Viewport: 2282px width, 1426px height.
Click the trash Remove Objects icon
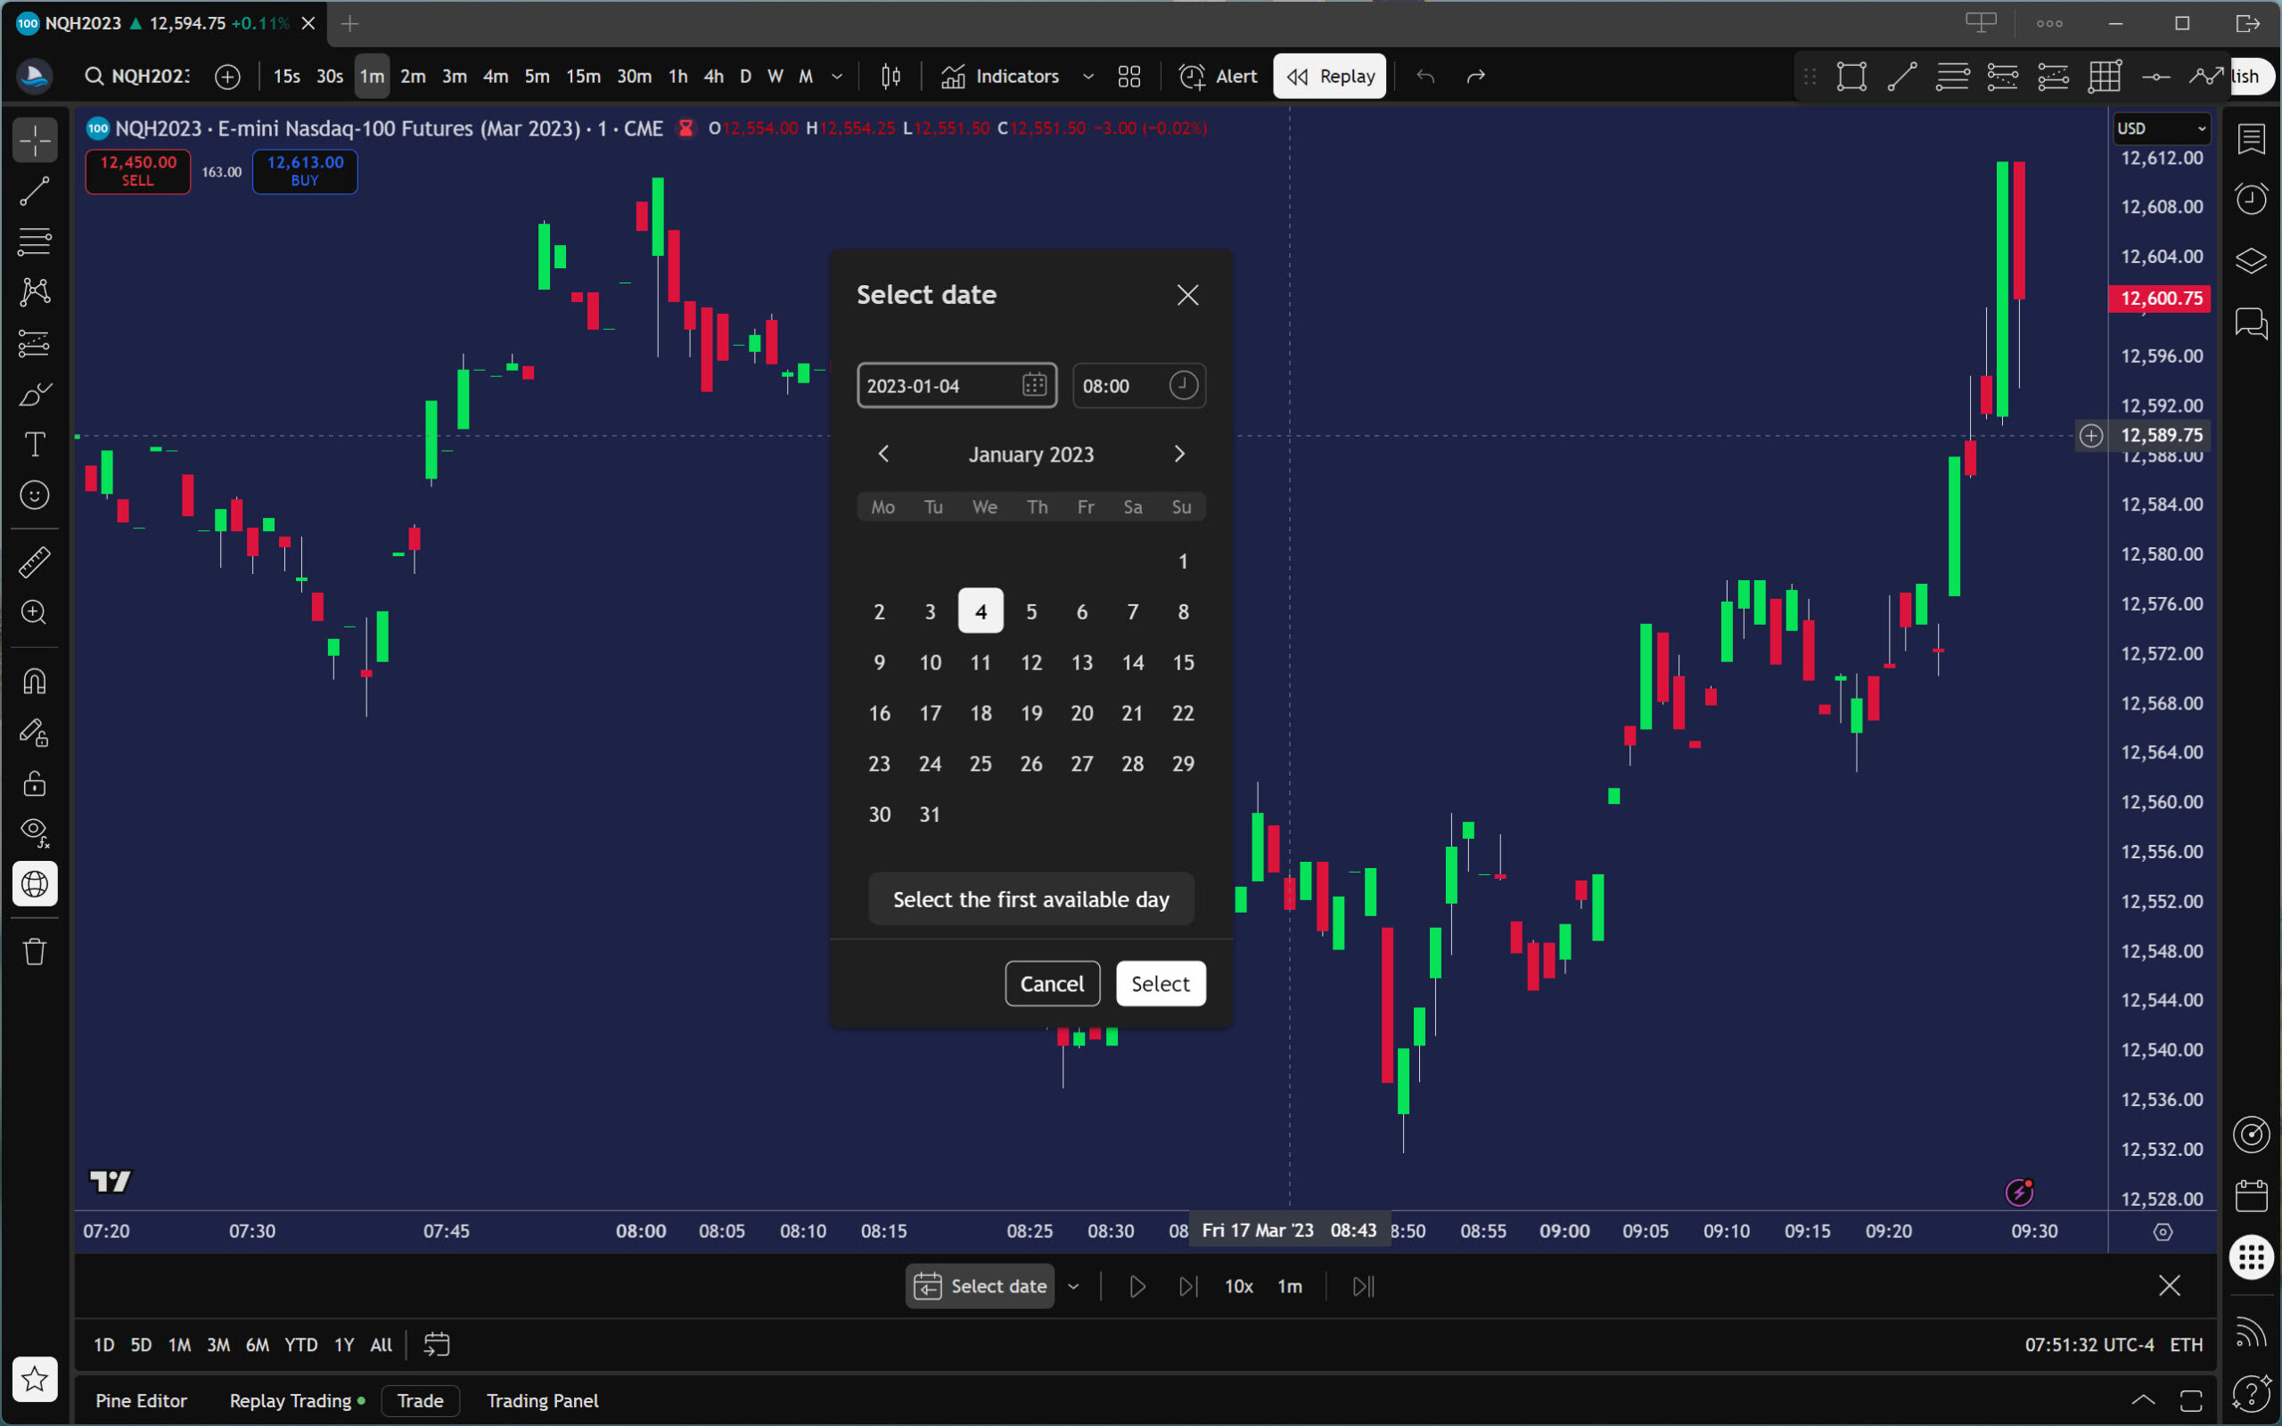pos(35,952)
